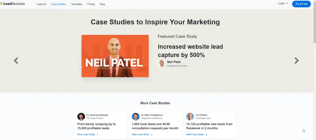Open View Case Study for Integrative Healthcare
The width and height of the screenshot is (316, 140).
tap(140, 134)
